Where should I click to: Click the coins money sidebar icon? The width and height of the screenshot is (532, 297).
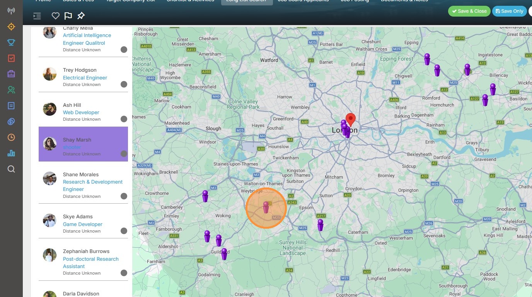click(11, 121)
